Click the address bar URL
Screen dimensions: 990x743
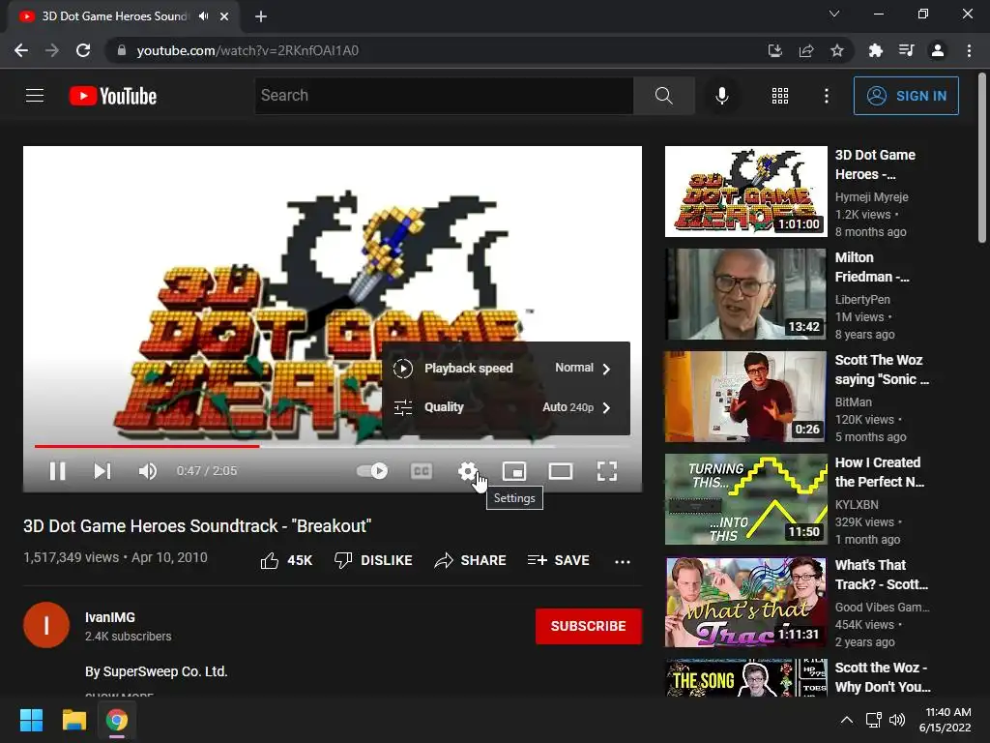pos(247,50)
